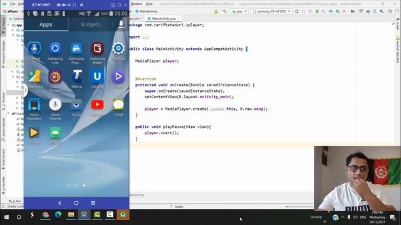
Task: Switch to Apps tab on phone
Action: click(46, 24)
